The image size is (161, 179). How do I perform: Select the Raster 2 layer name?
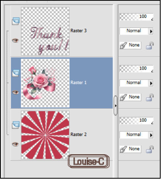click(x=78, y=134)
